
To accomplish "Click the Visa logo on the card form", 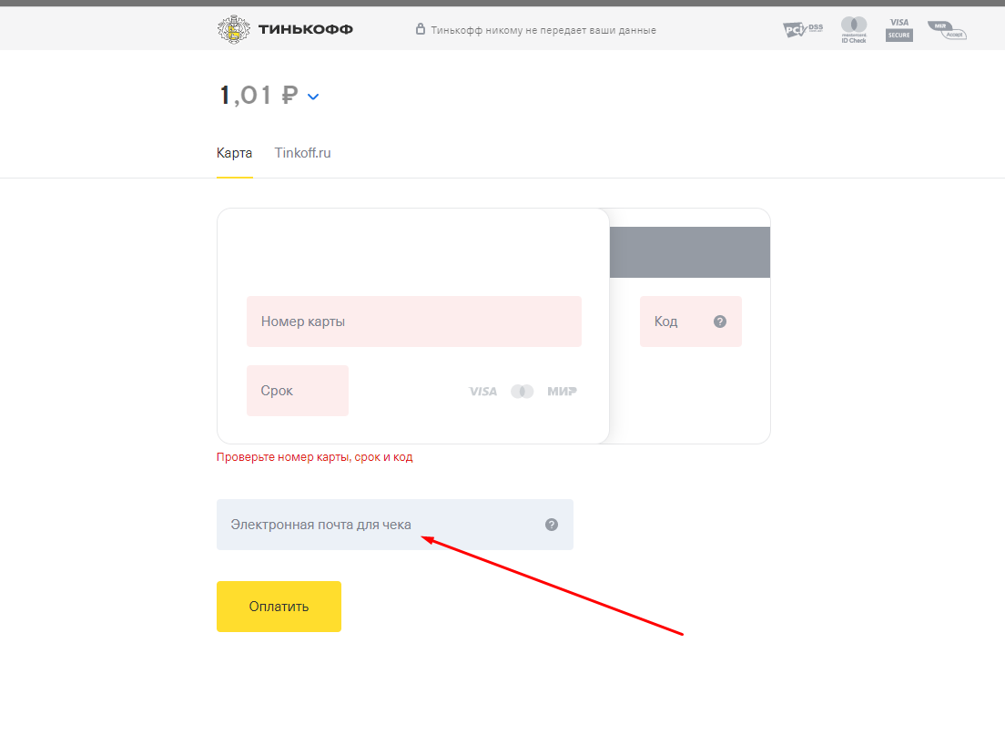I will tap(482, 392).
